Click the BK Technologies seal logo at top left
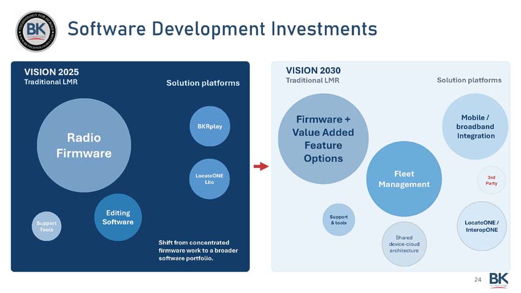This screenshot has width=521, height=293. (36, 30)
